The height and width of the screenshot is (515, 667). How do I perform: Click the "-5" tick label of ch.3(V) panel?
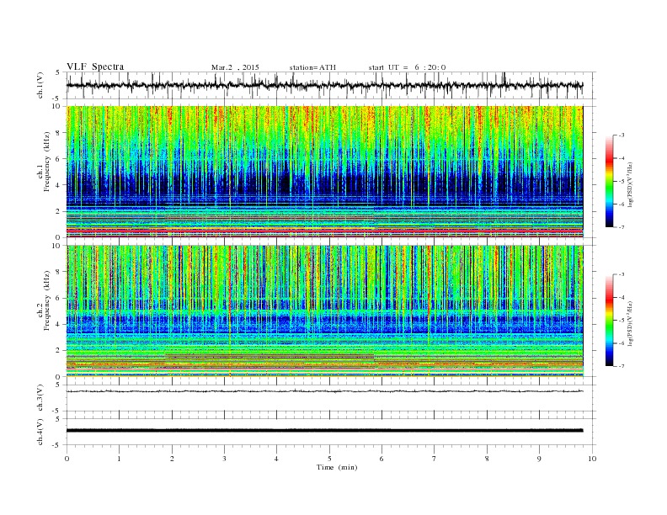pos(57,411)
